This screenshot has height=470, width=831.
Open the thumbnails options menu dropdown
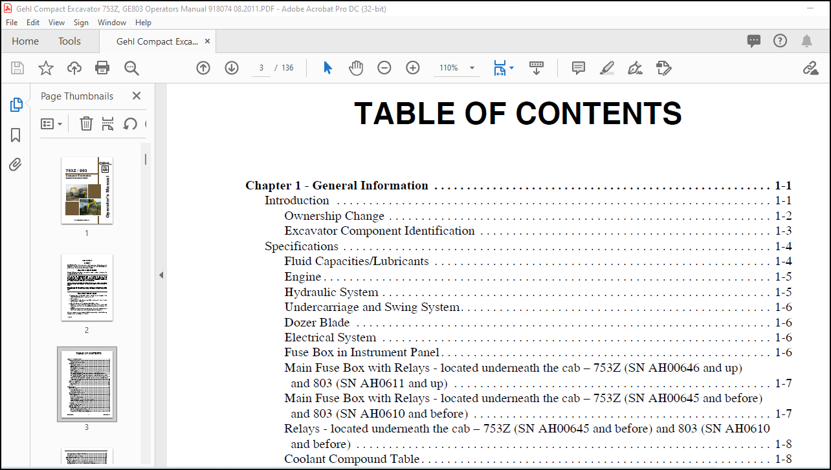click(52, 123)
